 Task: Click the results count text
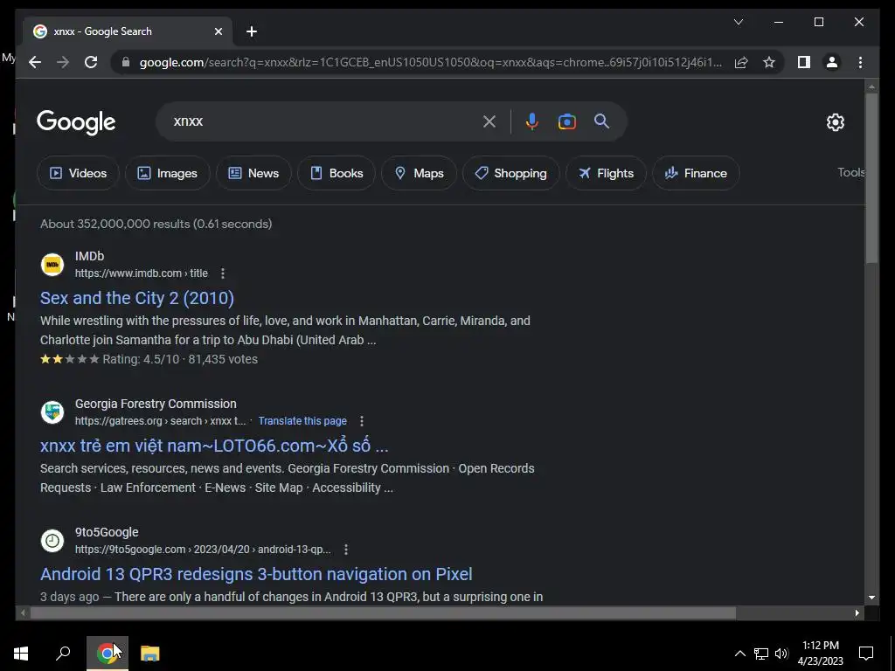pos(156,224)
